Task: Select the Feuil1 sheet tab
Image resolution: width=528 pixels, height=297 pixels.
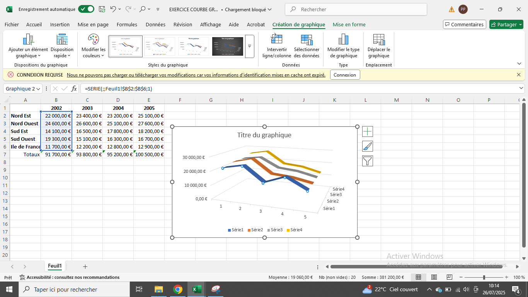Action: (55, 266)
